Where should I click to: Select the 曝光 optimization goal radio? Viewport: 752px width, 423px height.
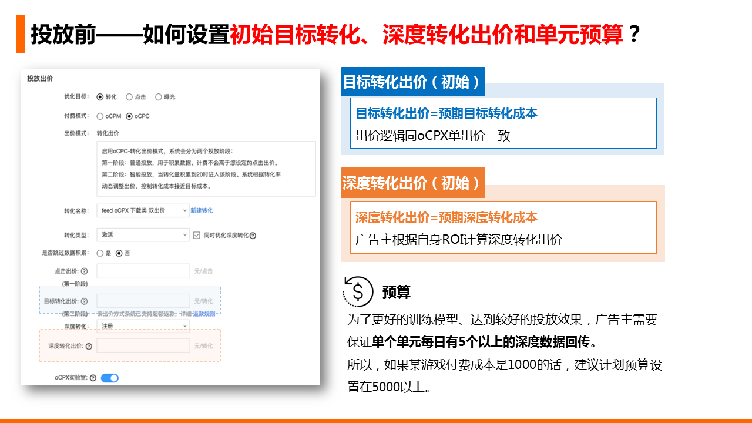159,97
